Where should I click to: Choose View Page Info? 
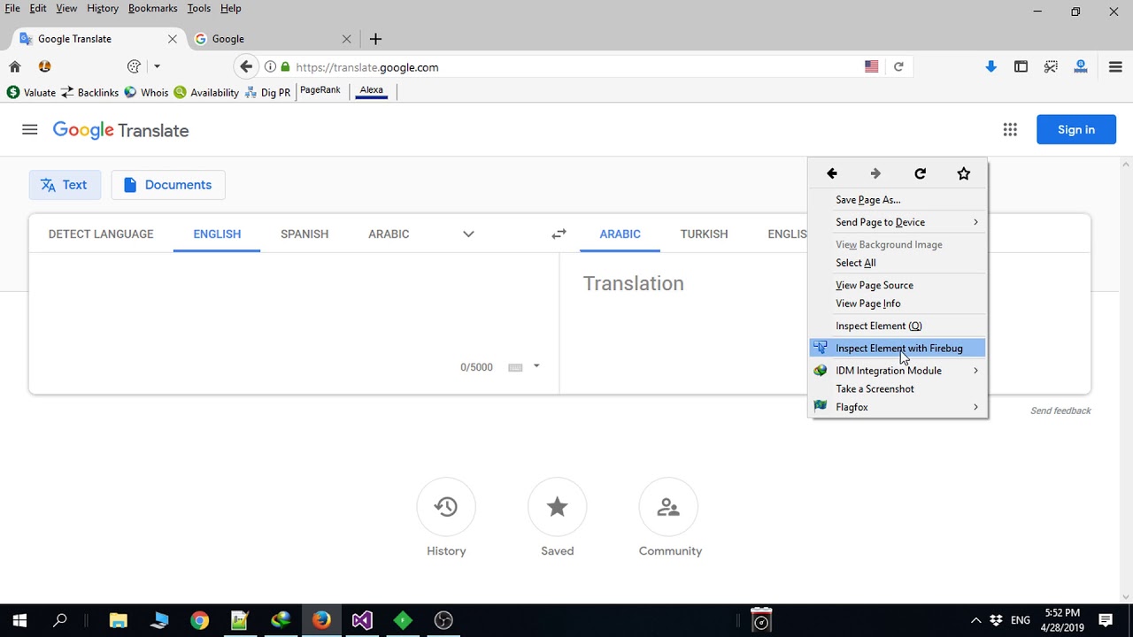pos(898,303)
